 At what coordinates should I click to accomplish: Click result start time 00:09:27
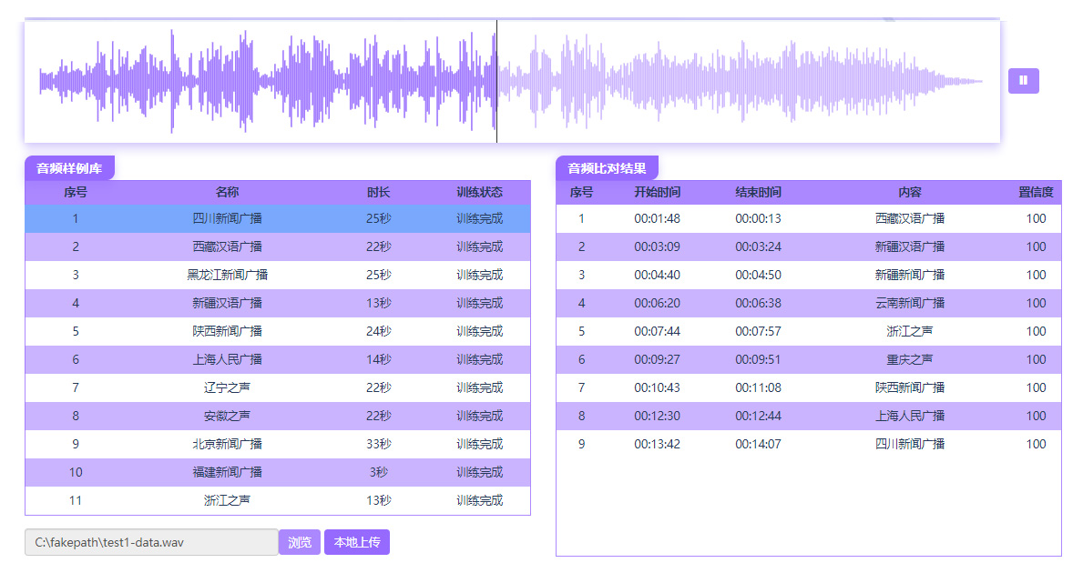pos(657,360)
